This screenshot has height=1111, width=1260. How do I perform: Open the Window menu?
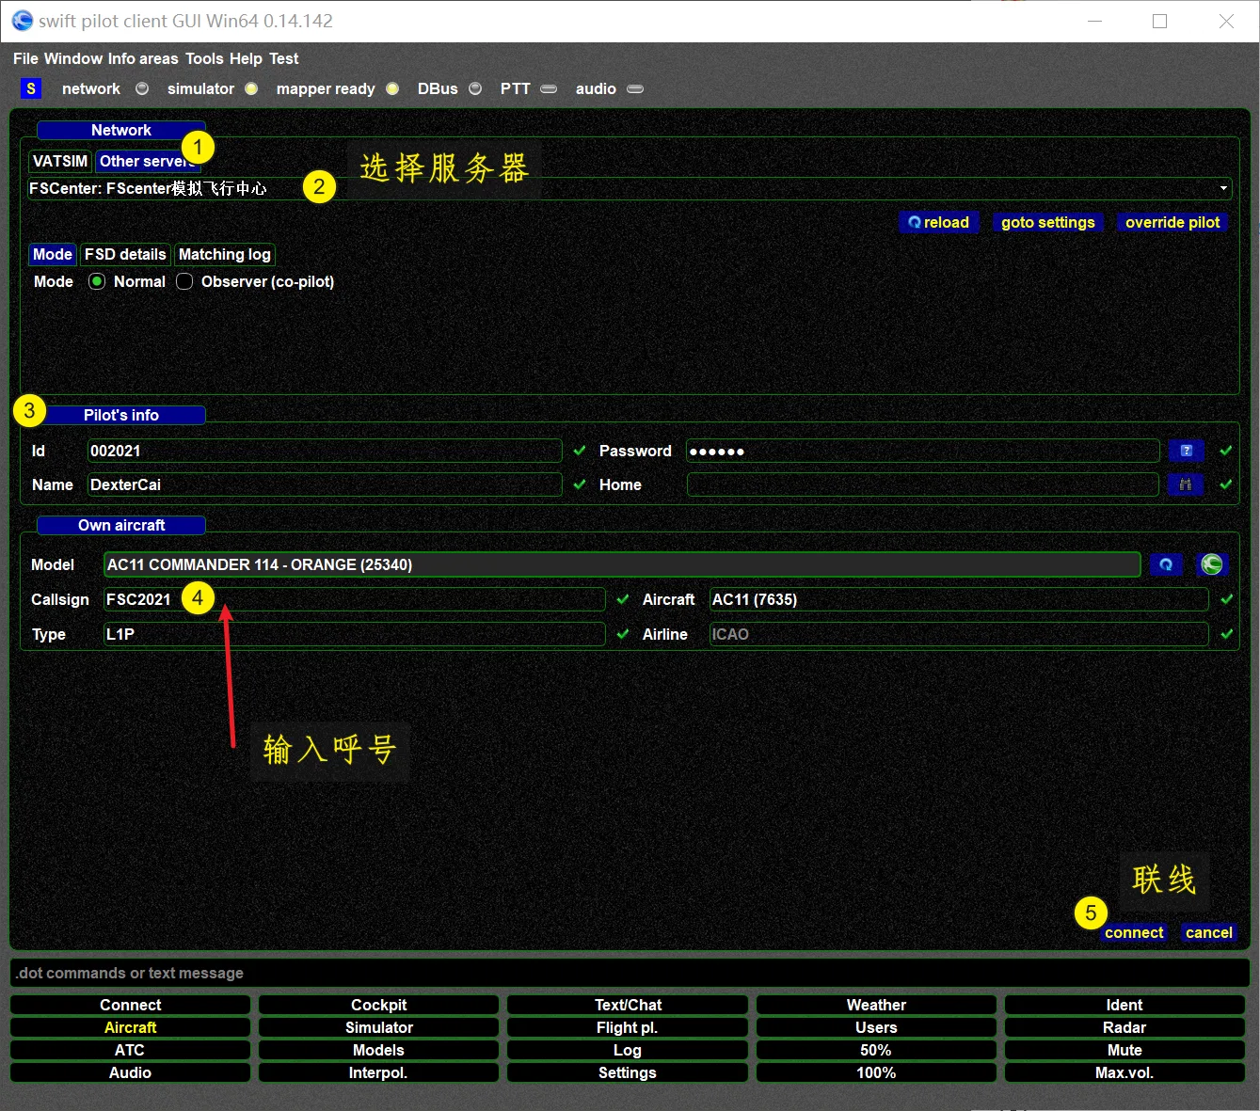[x=73, y=58]
